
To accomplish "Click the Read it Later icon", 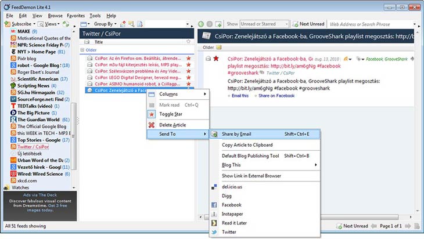I will pyautogui.click(x=214, y=223).
